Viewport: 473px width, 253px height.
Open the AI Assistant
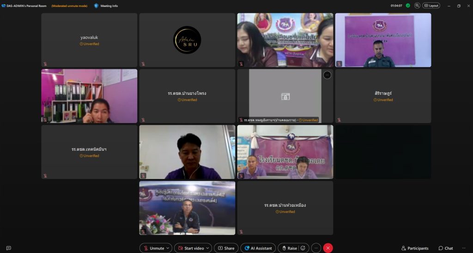(258, 248)
